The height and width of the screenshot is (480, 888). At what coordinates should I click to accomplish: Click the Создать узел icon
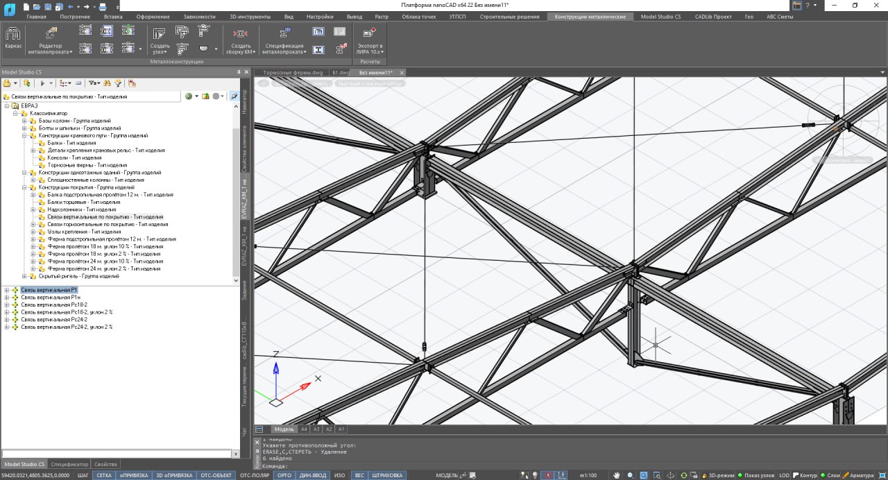click(160, 35)
